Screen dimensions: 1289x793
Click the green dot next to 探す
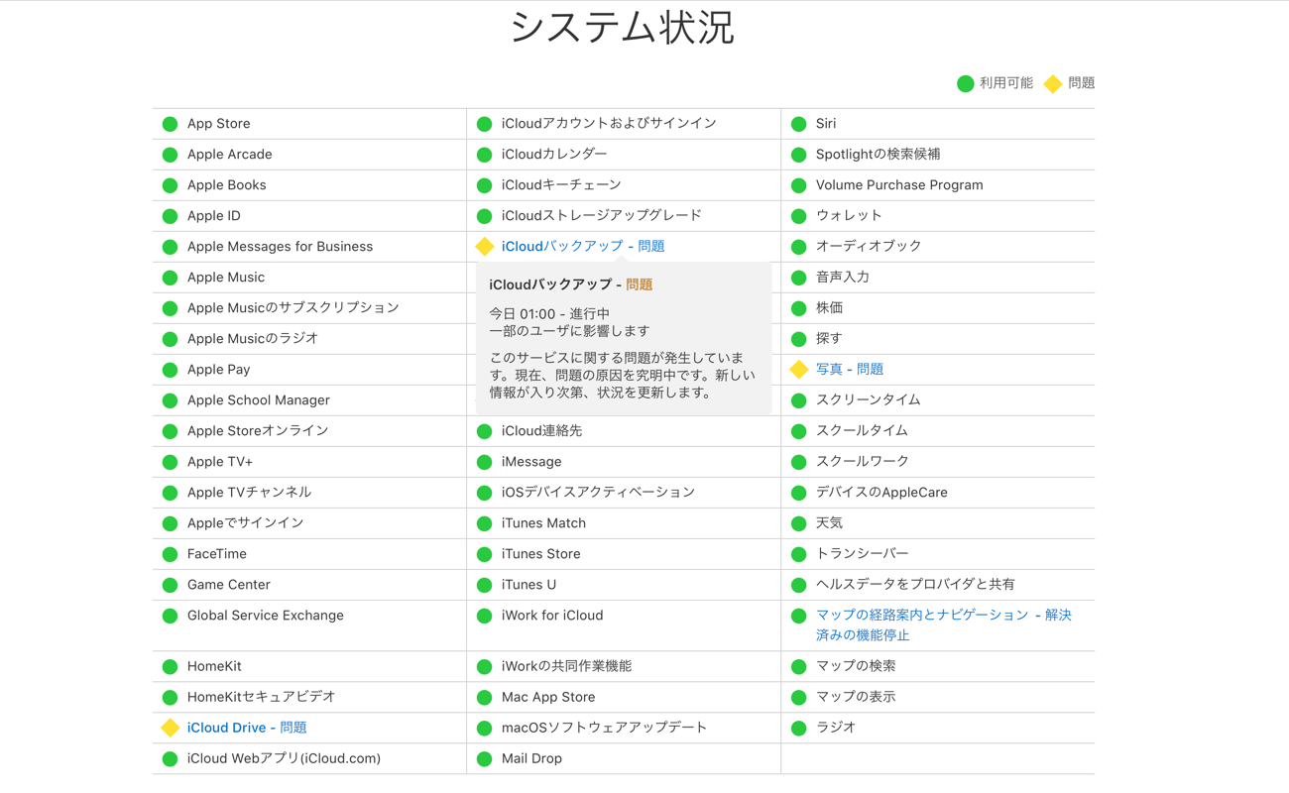click(799, 339)
